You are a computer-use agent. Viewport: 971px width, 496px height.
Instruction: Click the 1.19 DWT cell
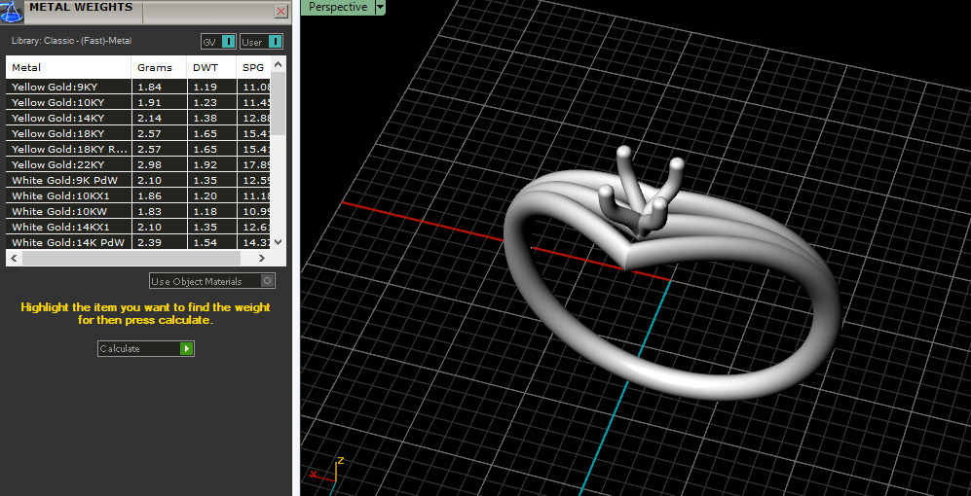211,87
